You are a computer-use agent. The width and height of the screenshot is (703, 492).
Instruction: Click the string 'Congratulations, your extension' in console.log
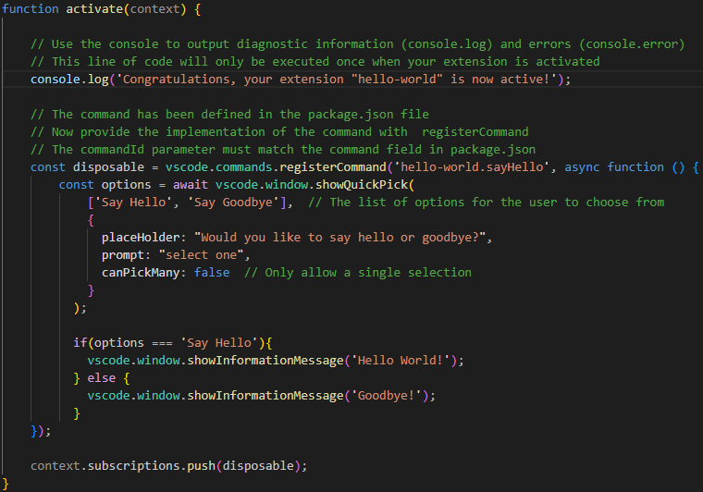pos(337,80)
